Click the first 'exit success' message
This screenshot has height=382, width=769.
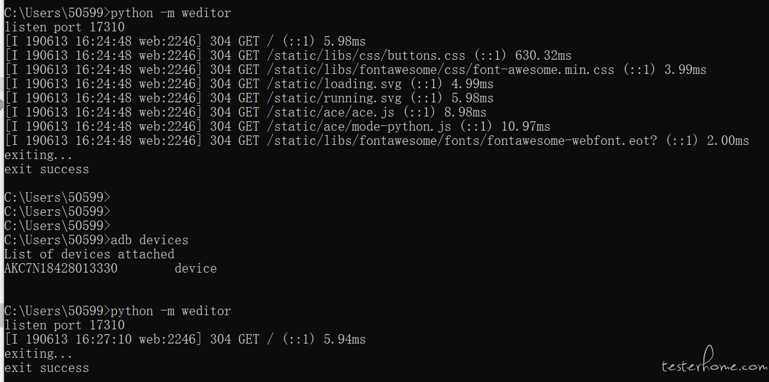pyautogui.click(x=47, y=169)
